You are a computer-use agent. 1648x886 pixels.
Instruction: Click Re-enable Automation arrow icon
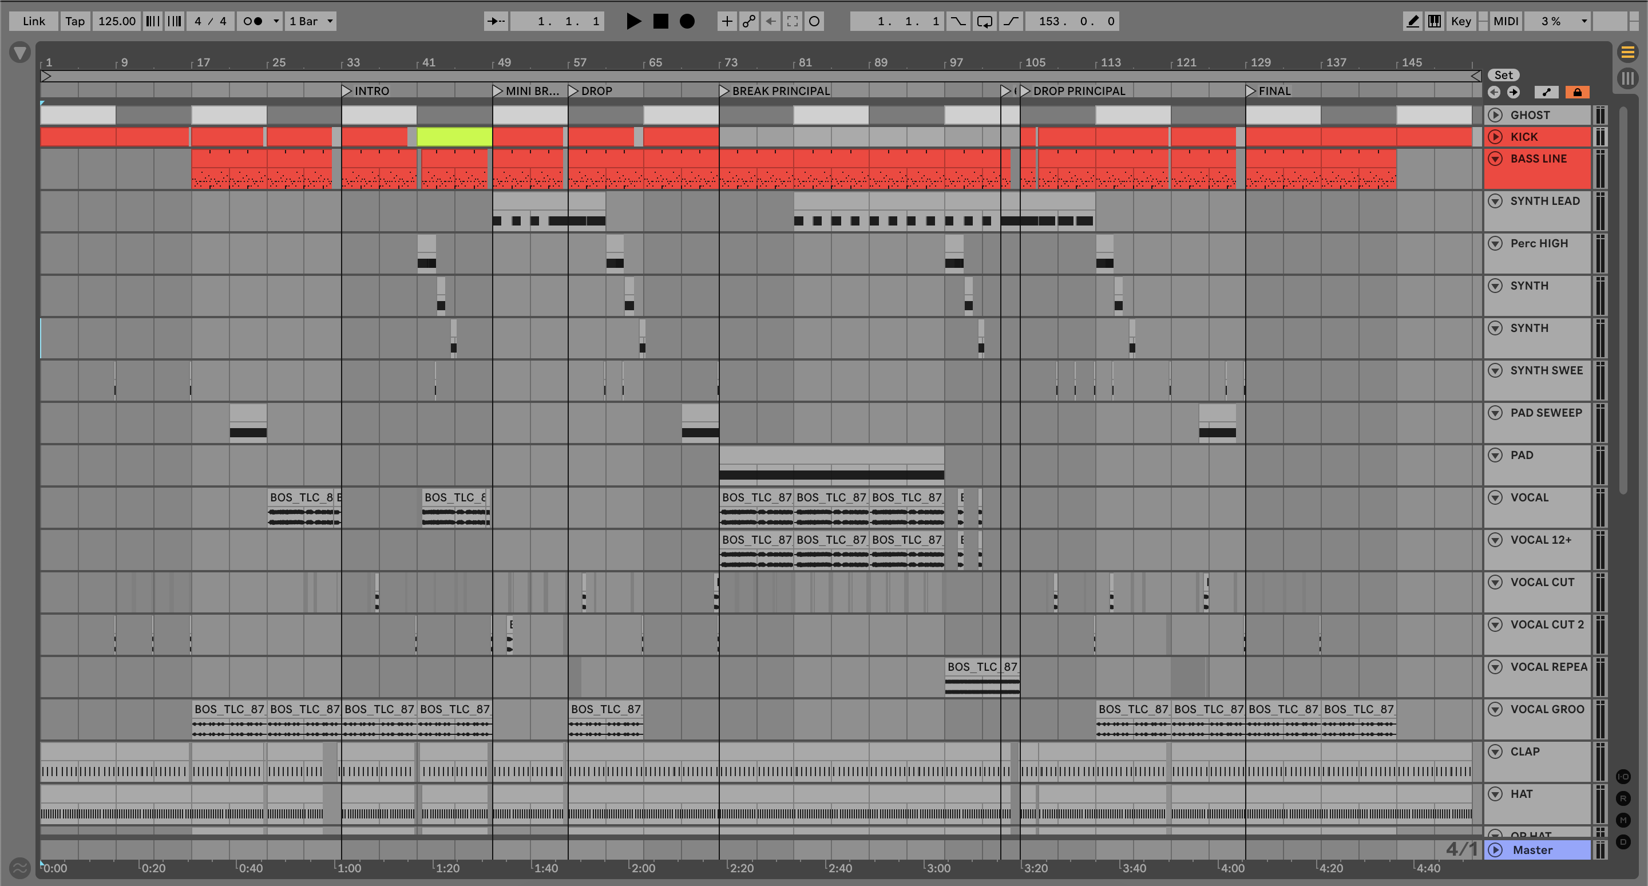(x=771, y=21)
